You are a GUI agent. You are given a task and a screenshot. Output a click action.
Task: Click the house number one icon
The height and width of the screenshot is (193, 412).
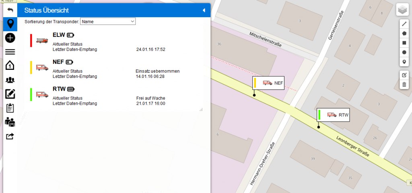click(x=10, y=65)
